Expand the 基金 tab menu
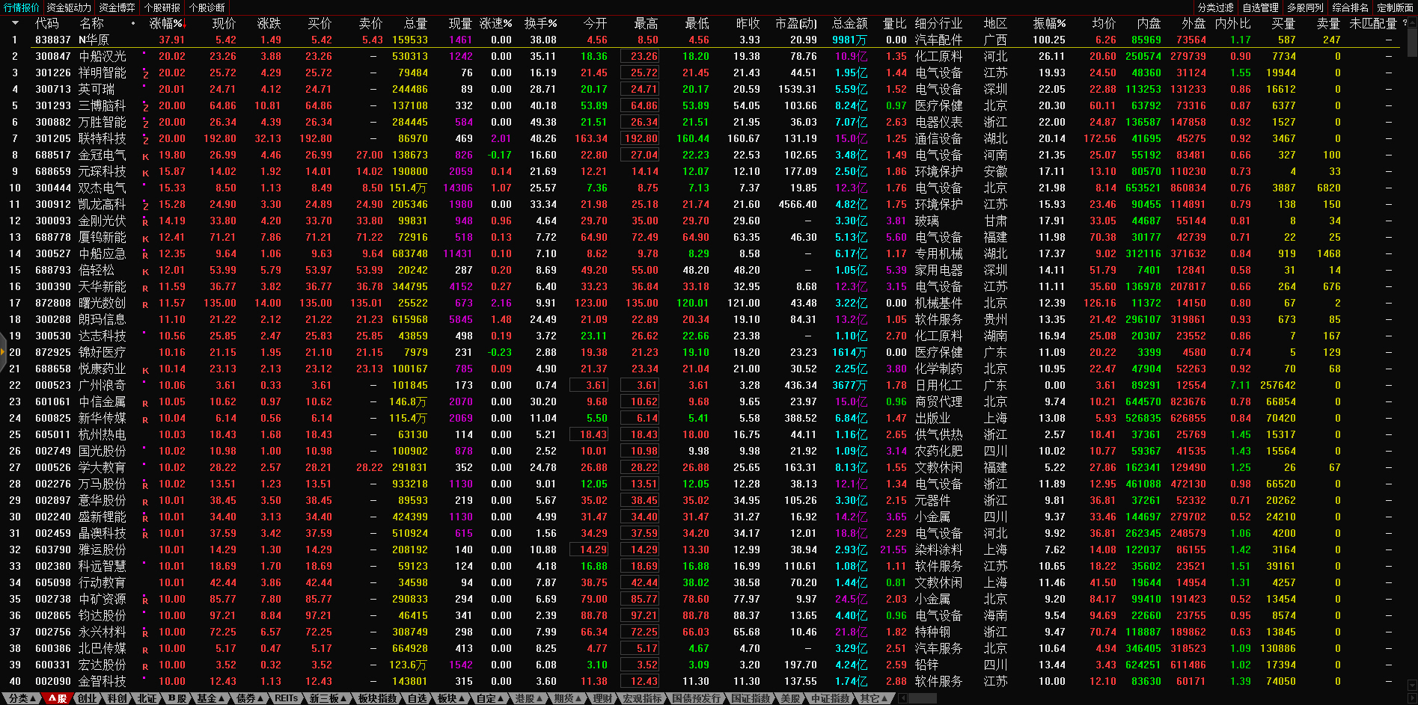 (211, 698)
